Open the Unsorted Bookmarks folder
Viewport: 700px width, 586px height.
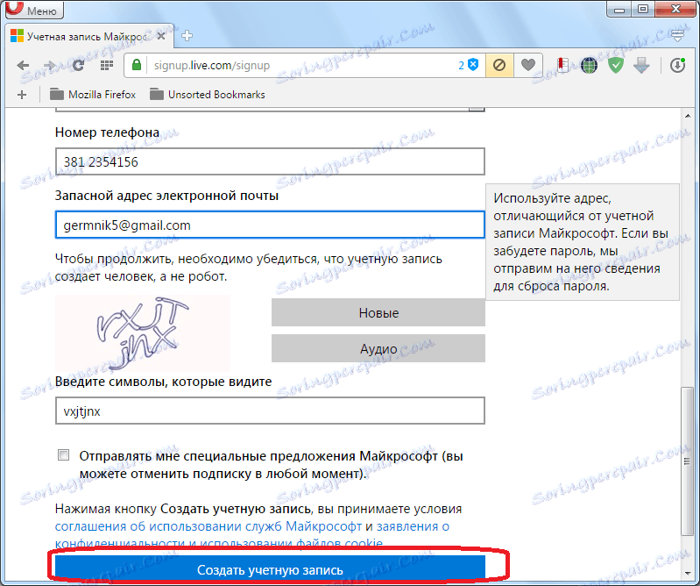(207, 95)
